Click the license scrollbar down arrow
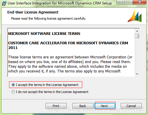 137,74
